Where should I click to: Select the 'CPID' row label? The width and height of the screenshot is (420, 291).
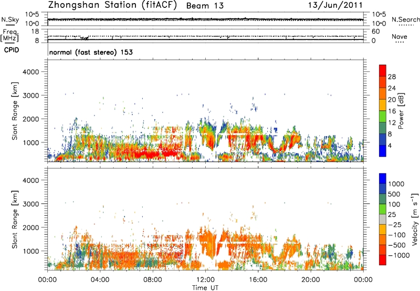[12, 50]
